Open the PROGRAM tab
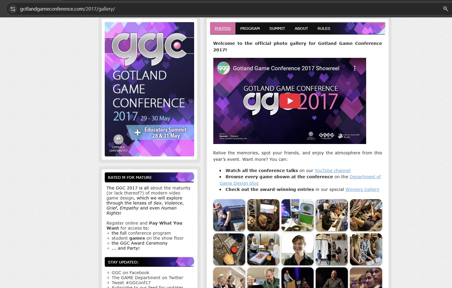This screenshot has width=452, height=288. click(x=250, y=28)
